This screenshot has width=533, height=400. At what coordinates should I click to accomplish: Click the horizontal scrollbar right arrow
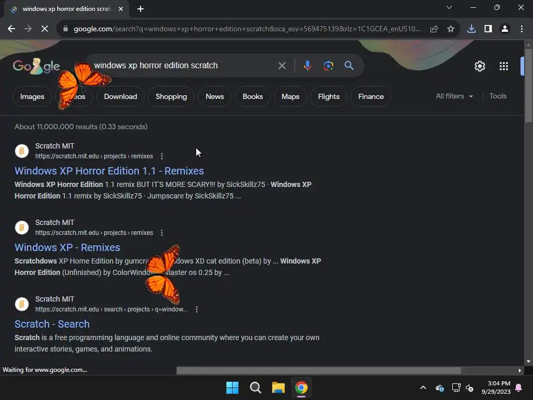point(520,370)
